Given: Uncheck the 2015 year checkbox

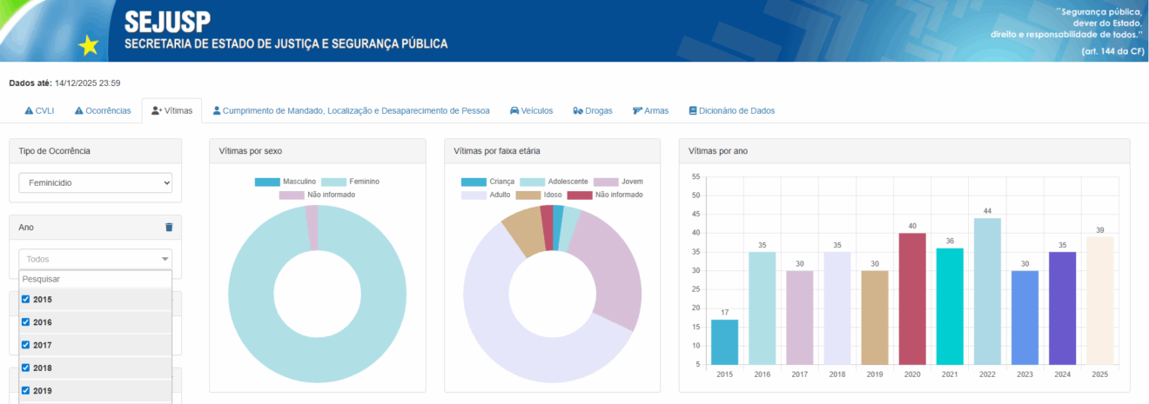Looking at the screenshot, I should (26, 300).
